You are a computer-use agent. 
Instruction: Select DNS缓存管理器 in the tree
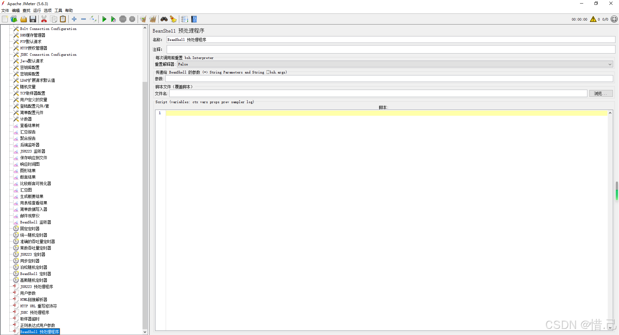click(x=33, y=35)
